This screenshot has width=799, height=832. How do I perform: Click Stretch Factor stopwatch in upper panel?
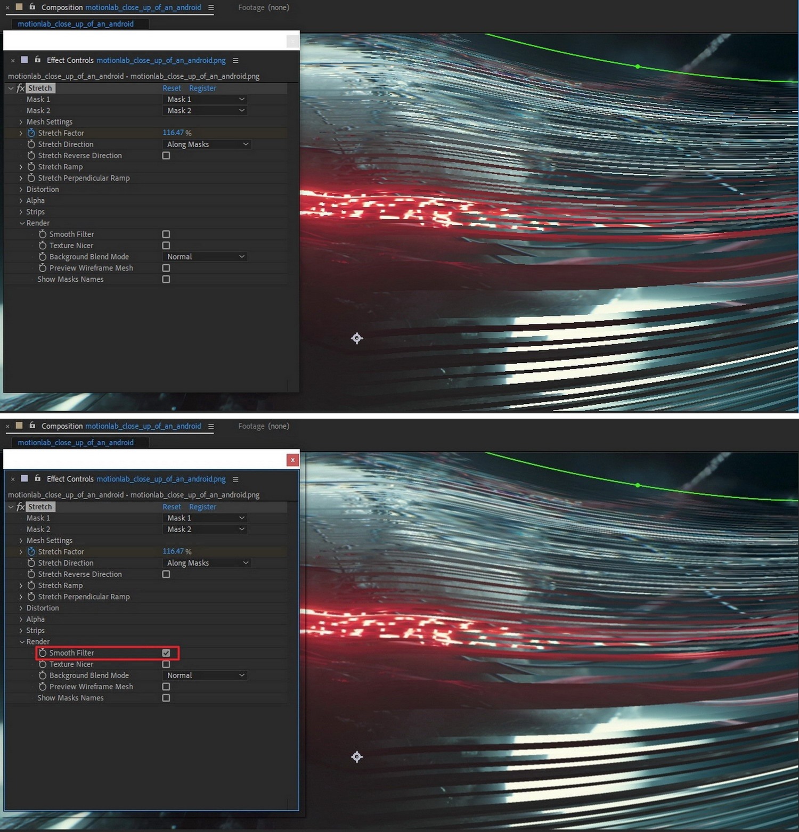point(31,133)
